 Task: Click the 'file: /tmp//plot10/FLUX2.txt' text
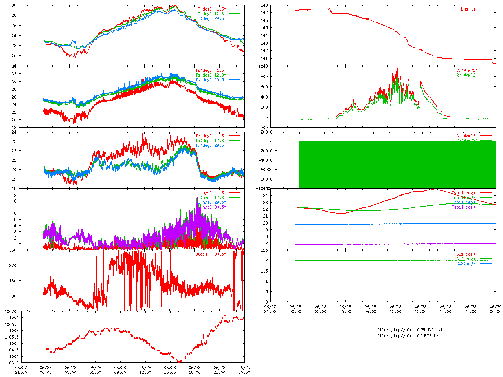(410, 330)
